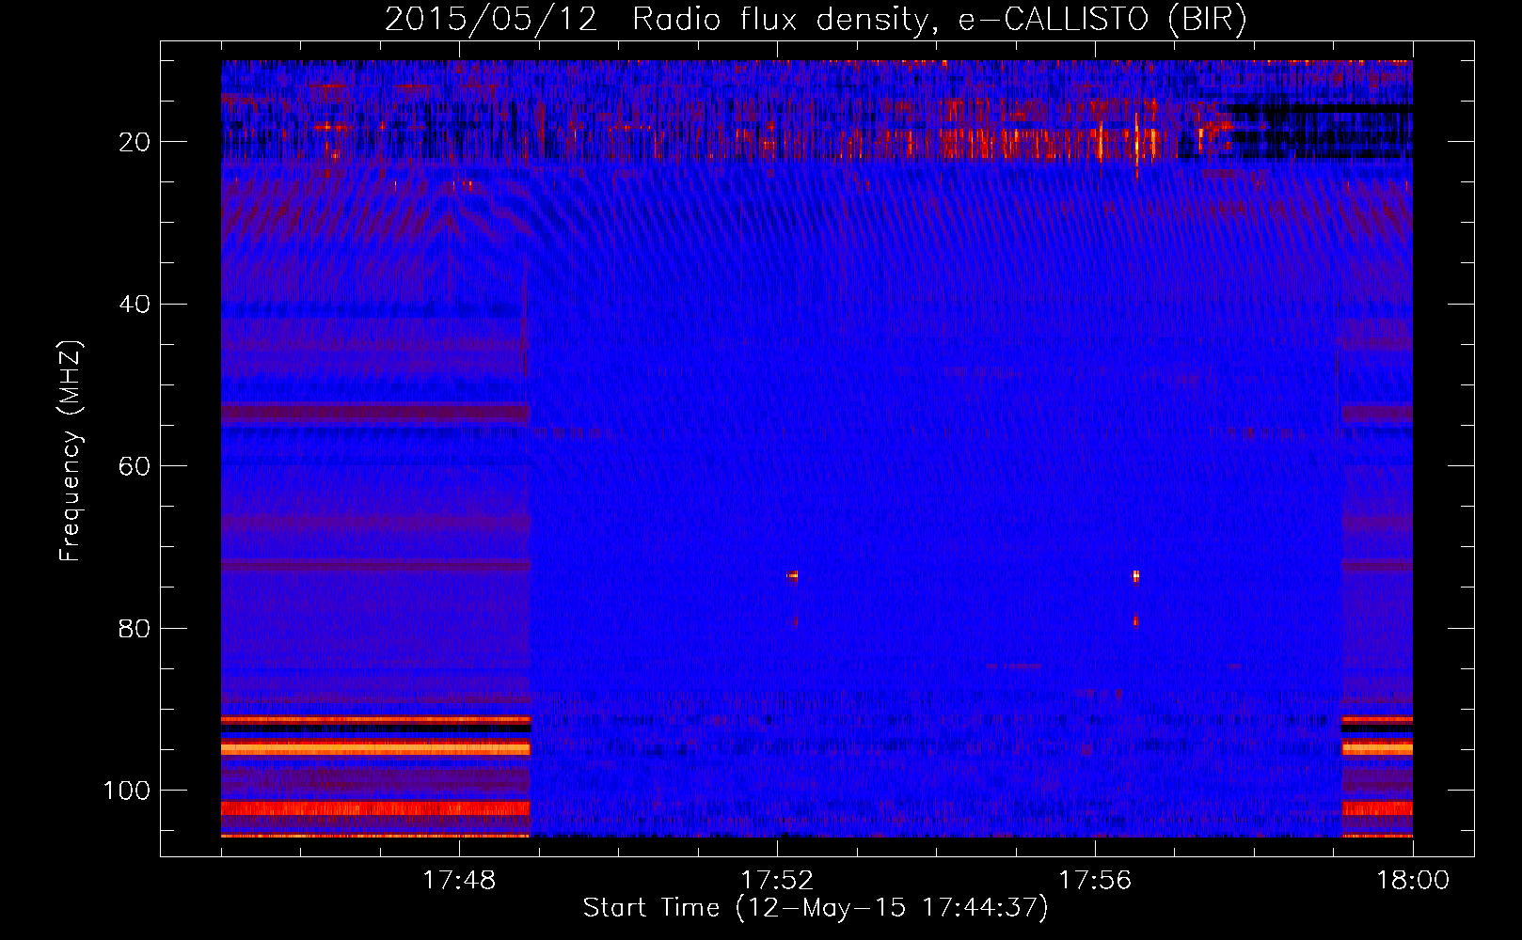Click the 100 frequency tick label
Screen dimensions: 1522x940
(127, 791)
